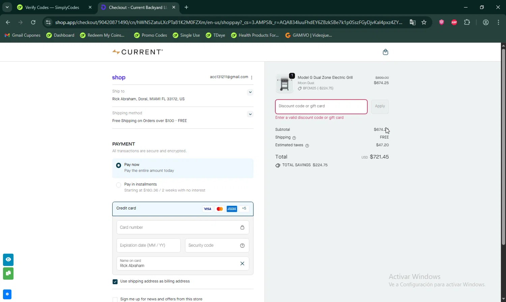
Task: Open Gmail Cupones bookmark
Action: tap(23, 35)
